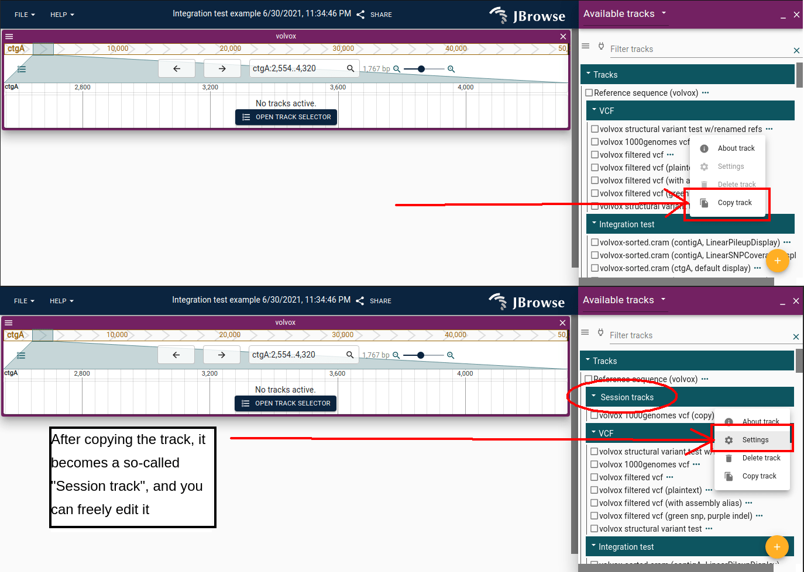Open HELP menu in bottom header
The width and height of the screenshot is (804, 572).
61,301
